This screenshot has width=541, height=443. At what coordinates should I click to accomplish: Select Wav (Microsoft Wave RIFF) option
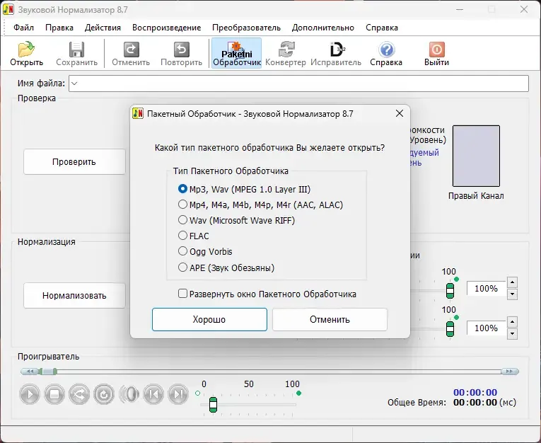[236, 220]
